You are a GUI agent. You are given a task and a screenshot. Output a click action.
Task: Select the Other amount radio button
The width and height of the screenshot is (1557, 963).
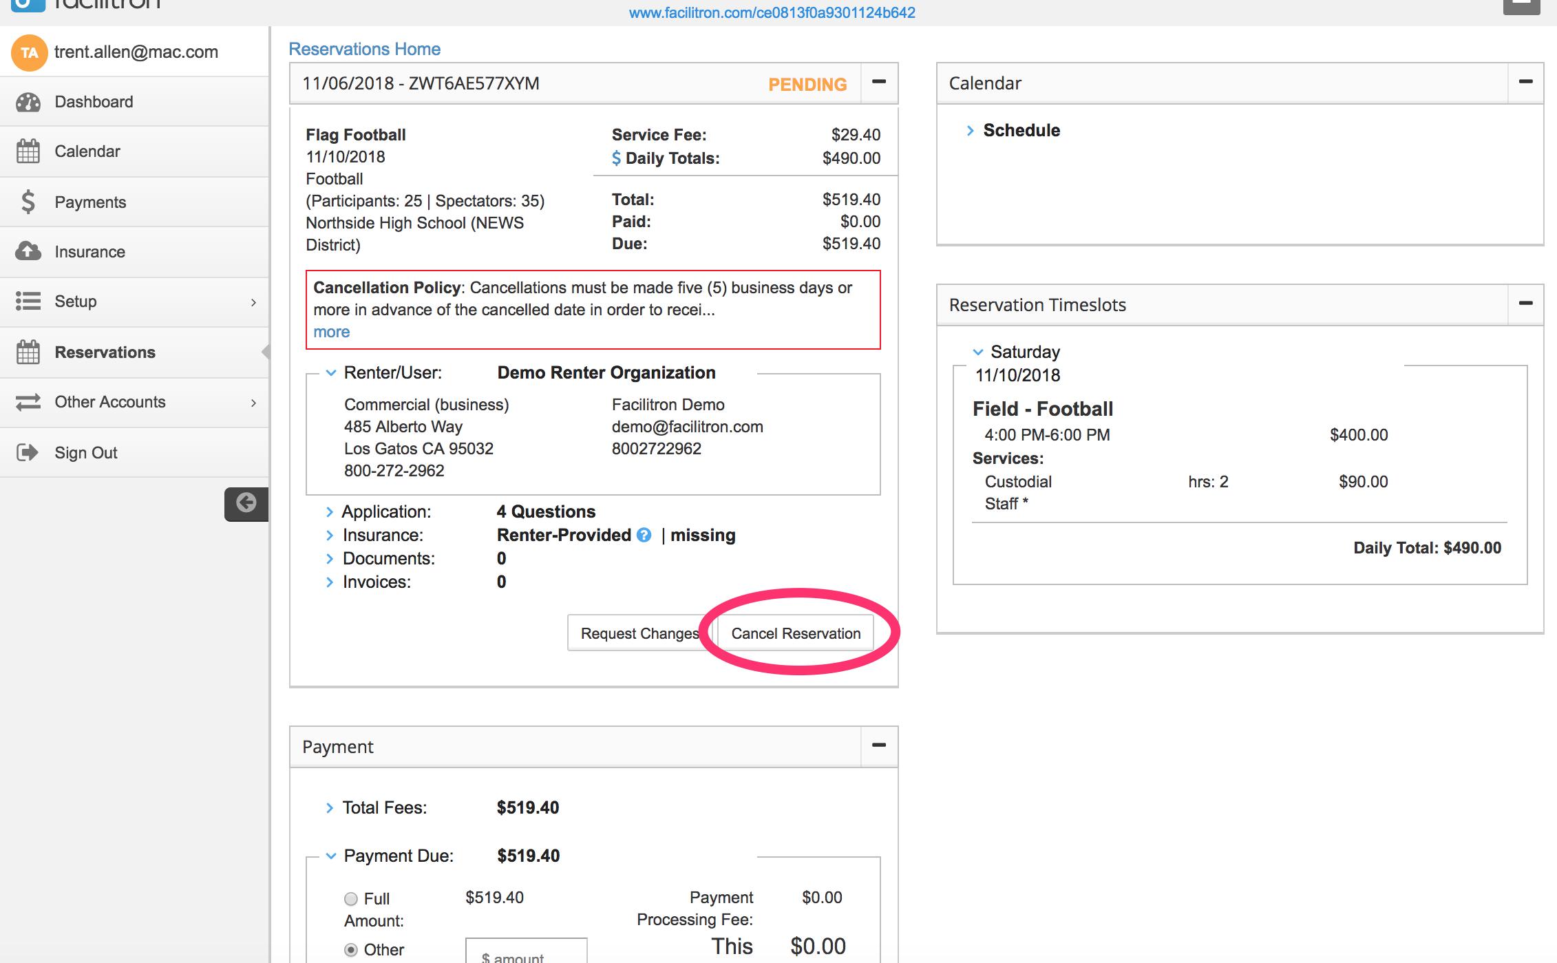click(351, 950)
